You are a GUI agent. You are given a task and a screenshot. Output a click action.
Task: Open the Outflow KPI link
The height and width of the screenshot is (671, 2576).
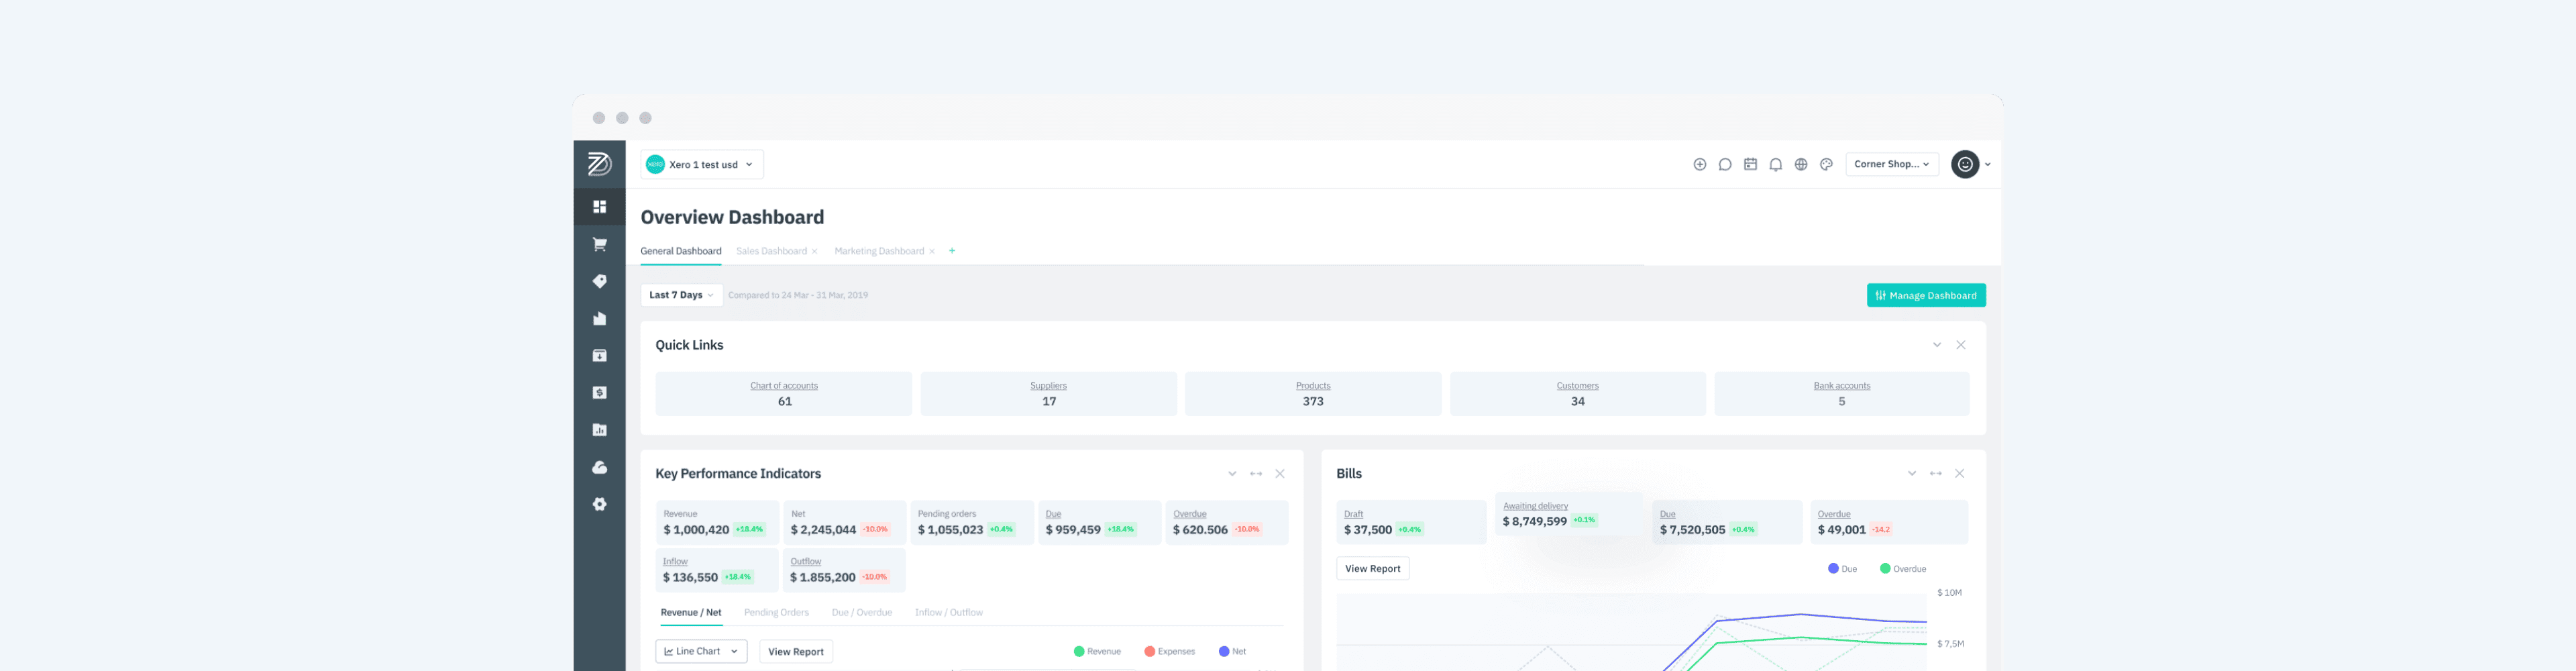[x=805, y=561]
